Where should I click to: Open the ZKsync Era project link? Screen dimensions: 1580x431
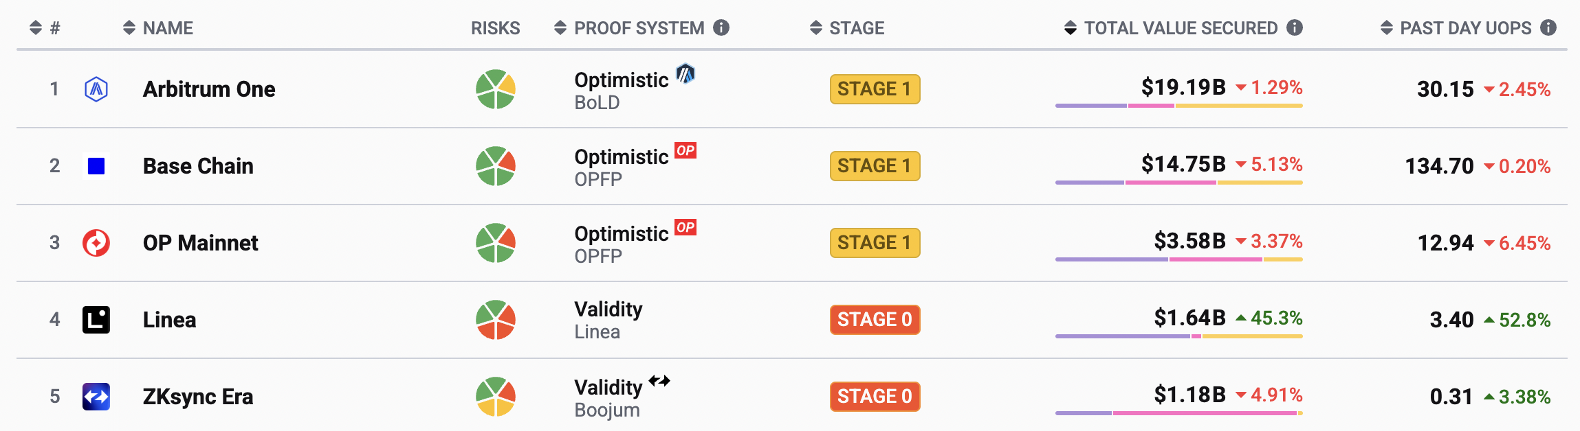click(x=198, y=397)
